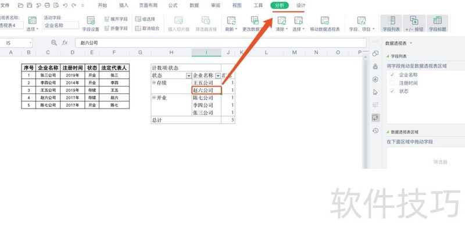Toggle the 字段列表 field list button

[391, 23]
